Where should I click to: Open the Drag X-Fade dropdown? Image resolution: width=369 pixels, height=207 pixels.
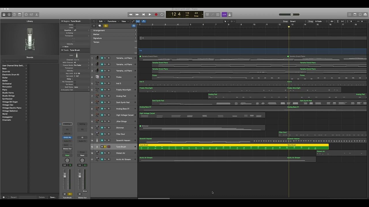tap(321, 21)
